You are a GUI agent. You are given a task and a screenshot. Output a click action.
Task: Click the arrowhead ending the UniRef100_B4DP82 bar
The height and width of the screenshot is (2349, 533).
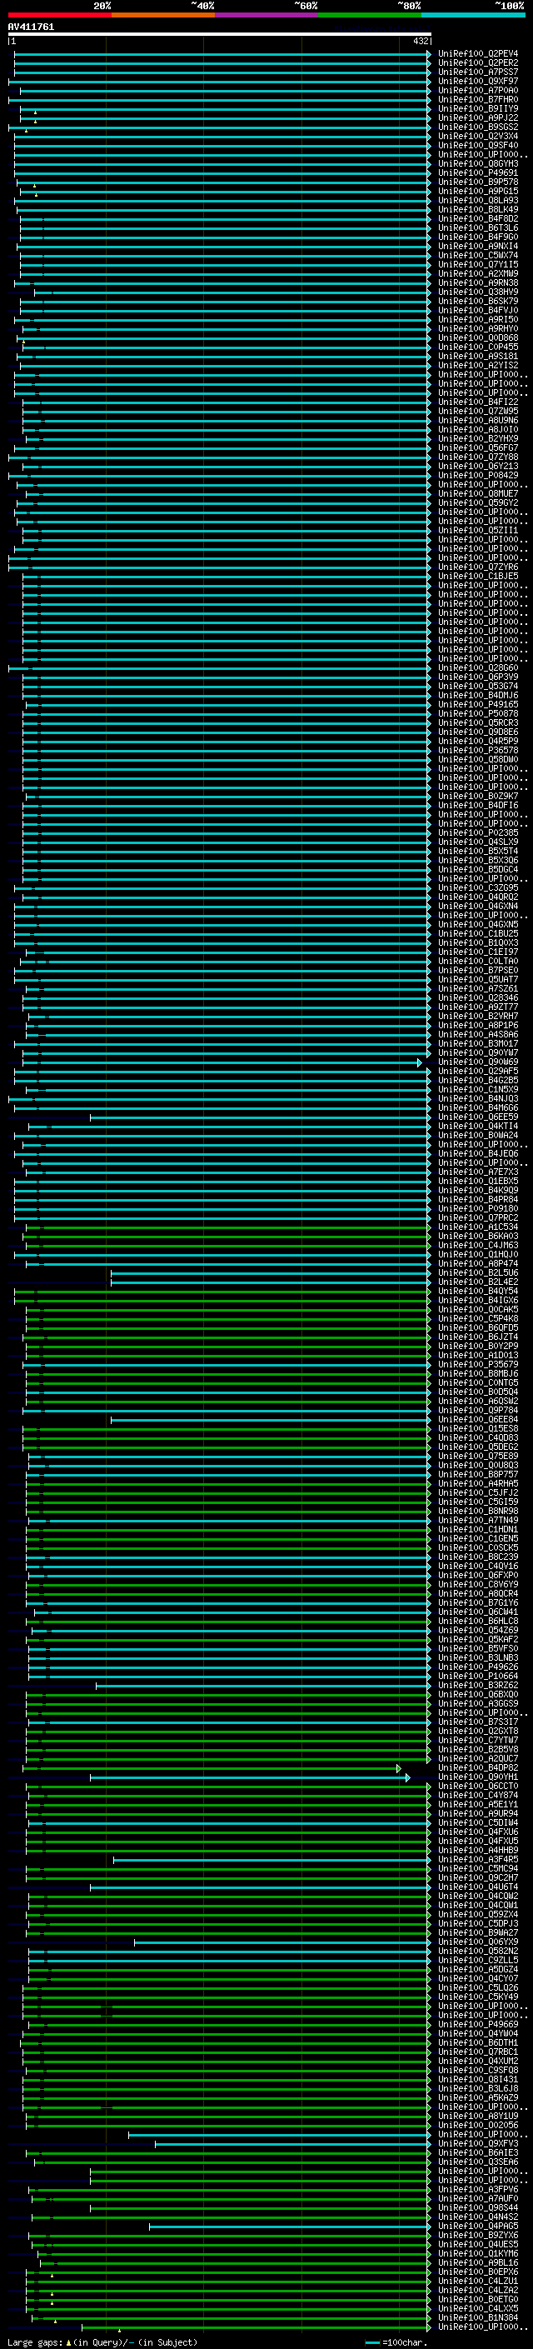click(x=399, y=1769)
